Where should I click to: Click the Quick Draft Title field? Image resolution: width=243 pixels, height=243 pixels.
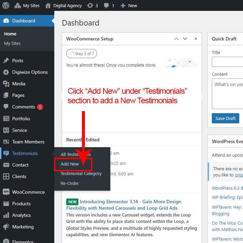227,62
